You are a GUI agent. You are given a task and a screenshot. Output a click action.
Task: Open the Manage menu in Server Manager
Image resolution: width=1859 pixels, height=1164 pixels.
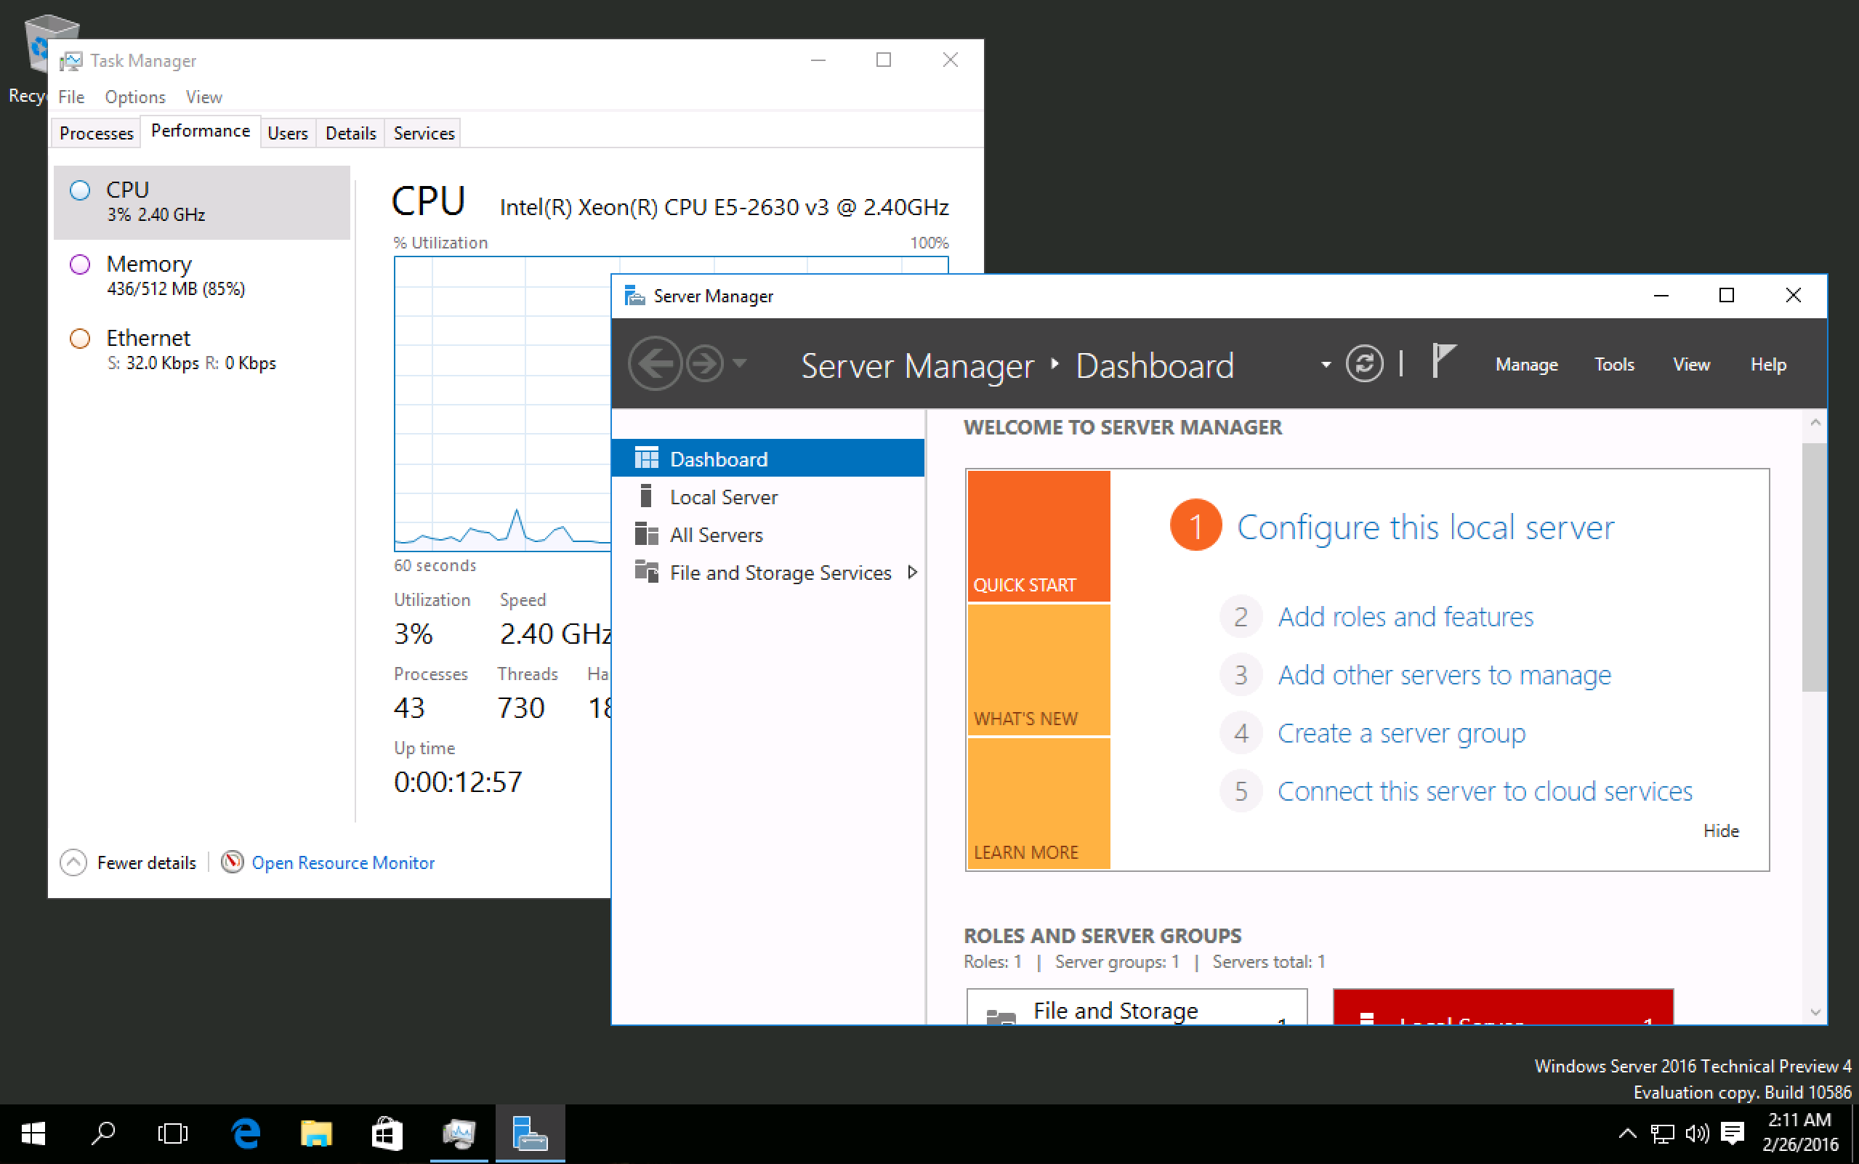coord(1525,364)
